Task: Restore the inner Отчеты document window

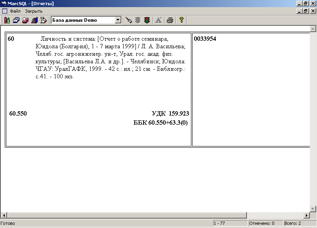Action: (306, 11)
